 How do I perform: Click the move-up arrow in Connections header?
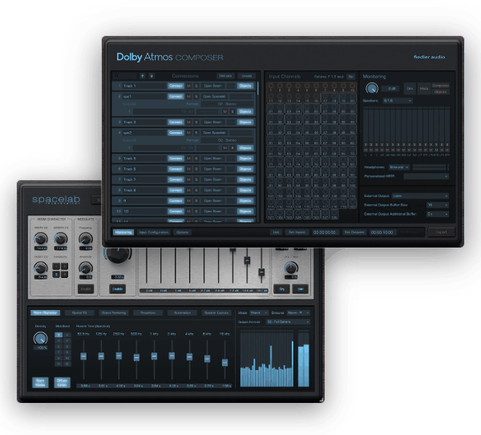click(143, 76)
